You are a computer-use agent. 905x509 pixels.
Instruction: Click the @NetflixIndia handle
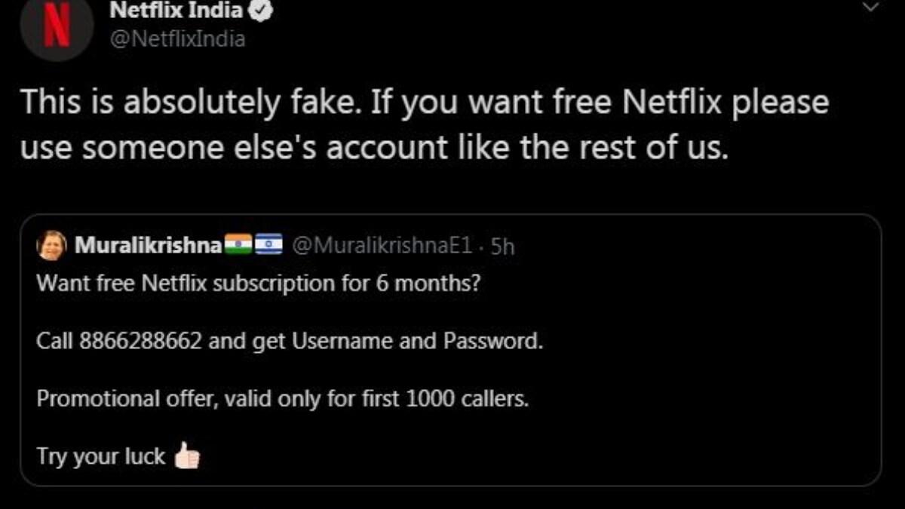pyautogui.click(x=177, y=38)
